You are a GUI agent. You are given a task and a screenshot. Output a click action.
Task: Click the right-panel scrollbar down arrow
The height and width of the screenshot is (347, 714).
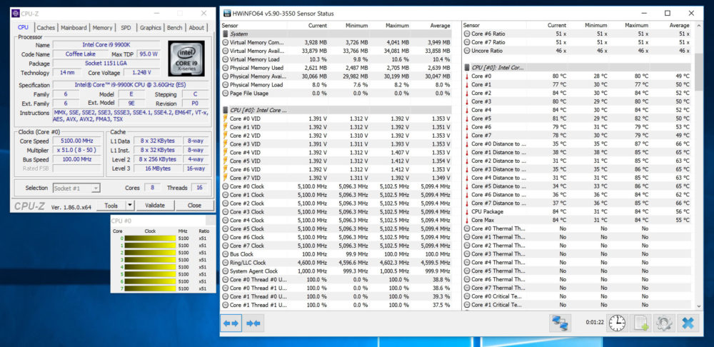(x=699, y=307)
